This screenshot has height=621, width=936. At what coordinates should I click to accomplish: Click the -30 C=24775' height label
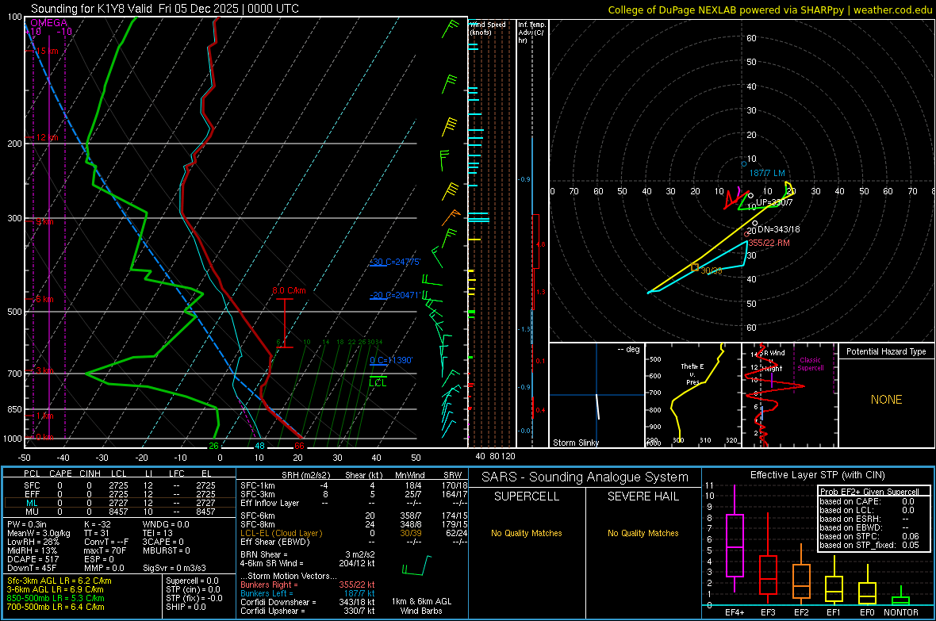(394, 263)
